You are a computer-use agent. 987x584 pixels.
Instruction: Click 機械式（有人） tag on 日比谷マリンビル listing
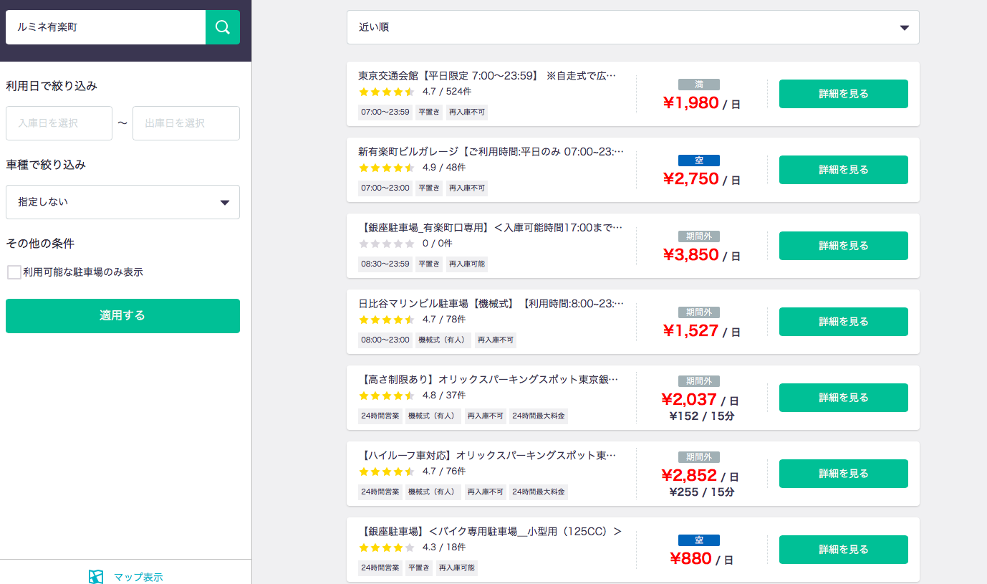coord(443,340)
